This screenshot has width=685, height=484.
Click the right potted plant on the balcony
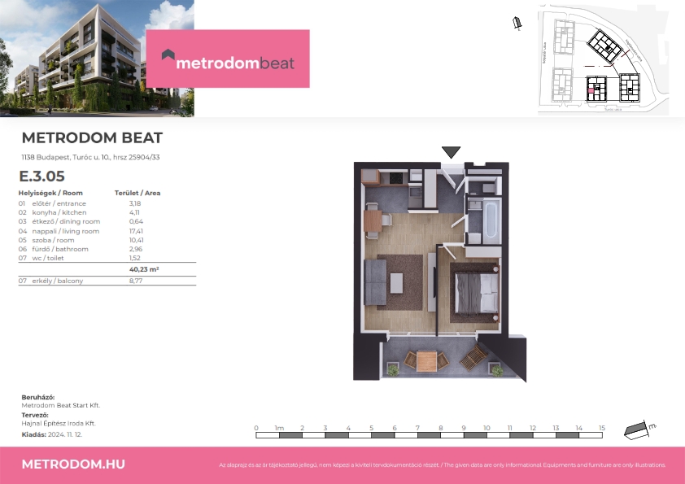point(497,370)
